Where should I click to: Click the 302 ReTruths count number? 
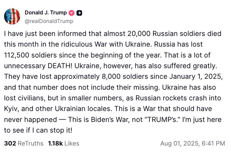coord(10,143)
